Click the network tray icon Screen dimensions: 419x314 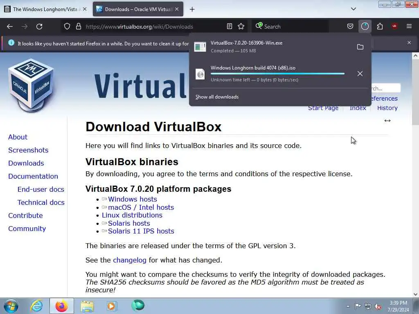(x=368, y=307)
